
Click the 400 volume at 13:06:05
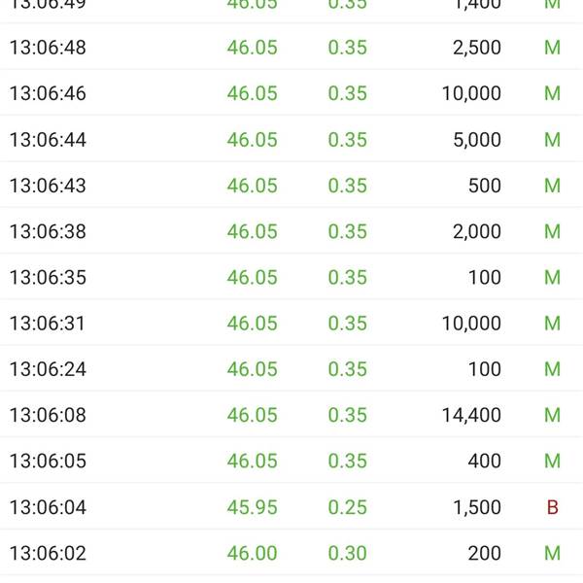click(x=485, y=461)
